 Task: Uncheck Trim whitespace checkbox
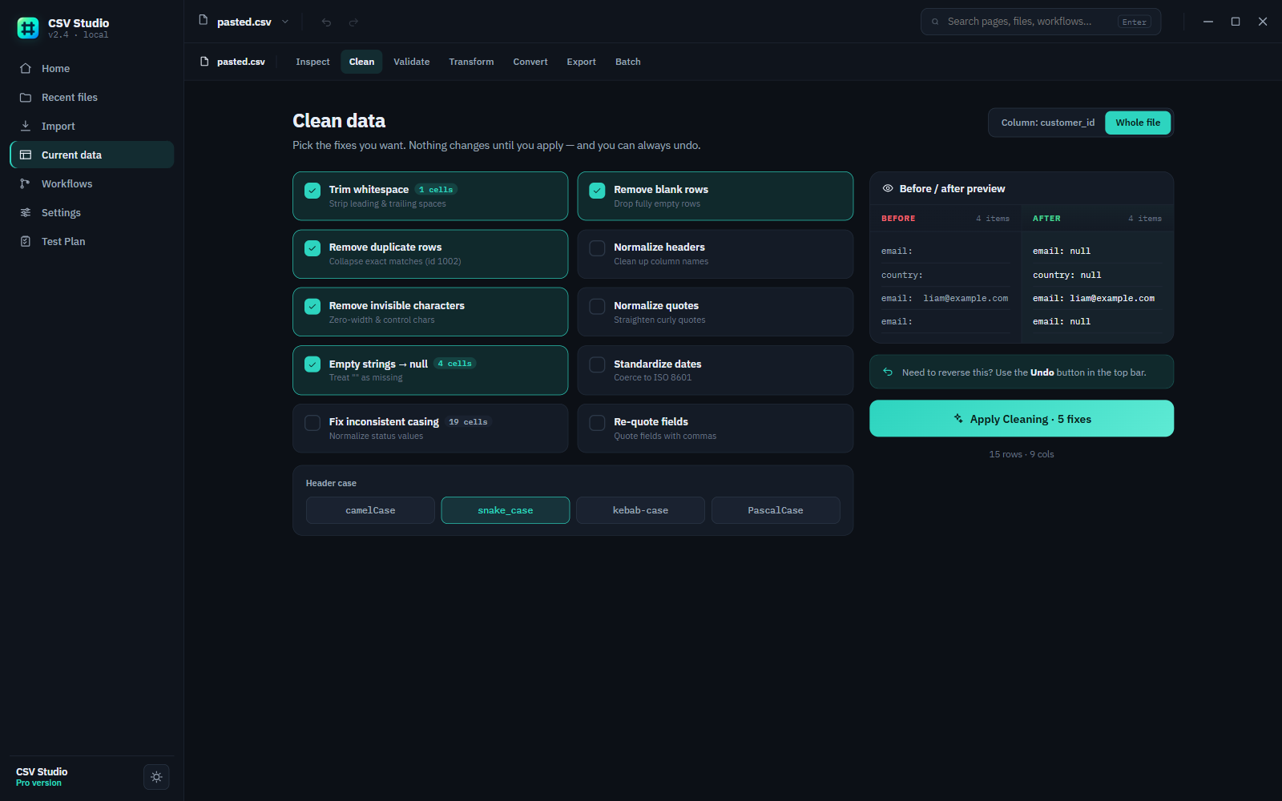(x=312, y=191)
